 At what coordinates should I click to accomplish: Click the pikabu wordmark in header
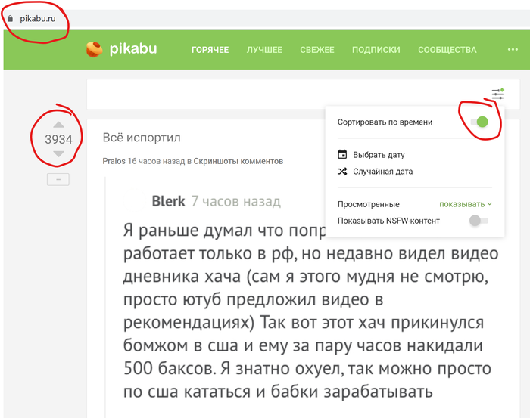coord(133,49)
